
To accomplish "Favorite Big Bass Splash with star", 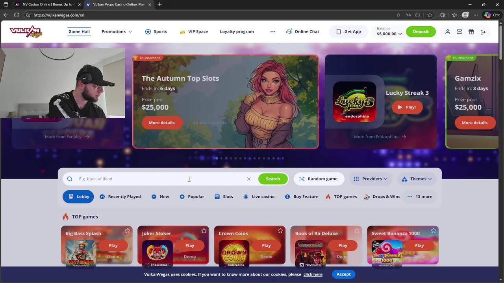I will click(127, 231).
